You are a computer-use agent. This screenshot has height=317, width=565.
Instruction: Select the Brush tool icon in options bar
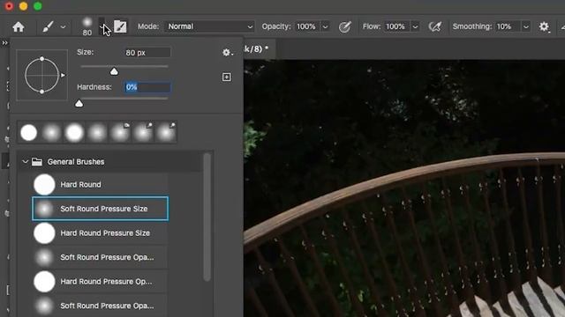(x=48, y=26)
